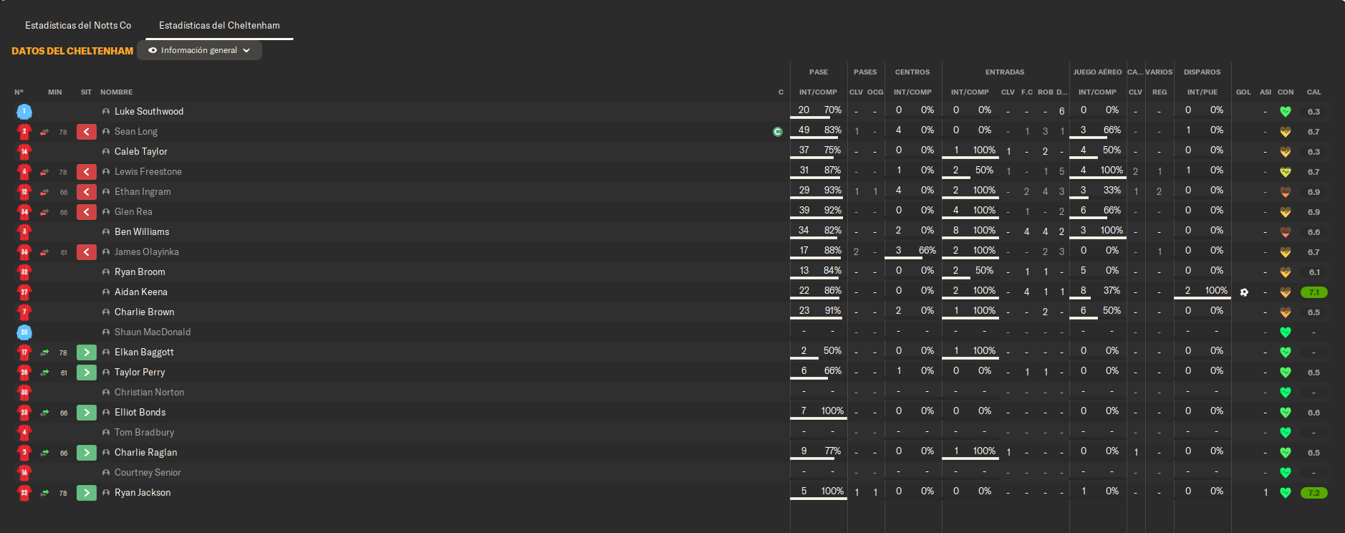1345x533 pixels.
Task: Click Elliot Bonds' green substituted-on arrow
Action: point(87,413)
